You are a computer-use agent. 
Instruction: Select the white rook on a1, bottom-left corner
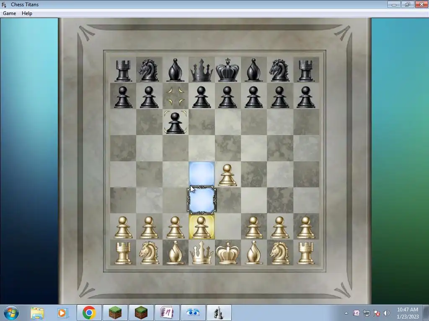click(x=123, y=253)
